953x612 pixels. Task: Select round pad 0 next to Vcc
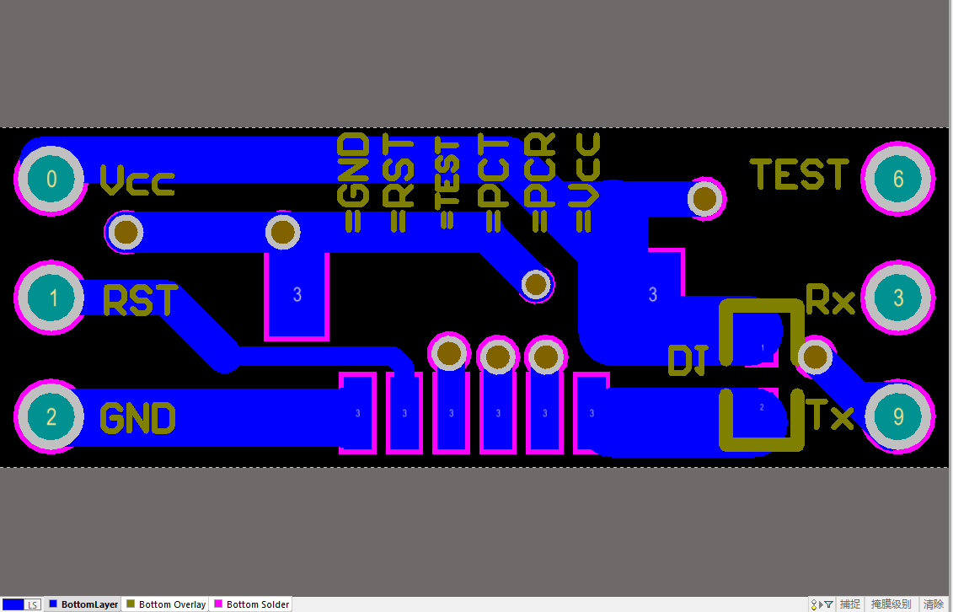pyautogui.click(x=51, y=179)
